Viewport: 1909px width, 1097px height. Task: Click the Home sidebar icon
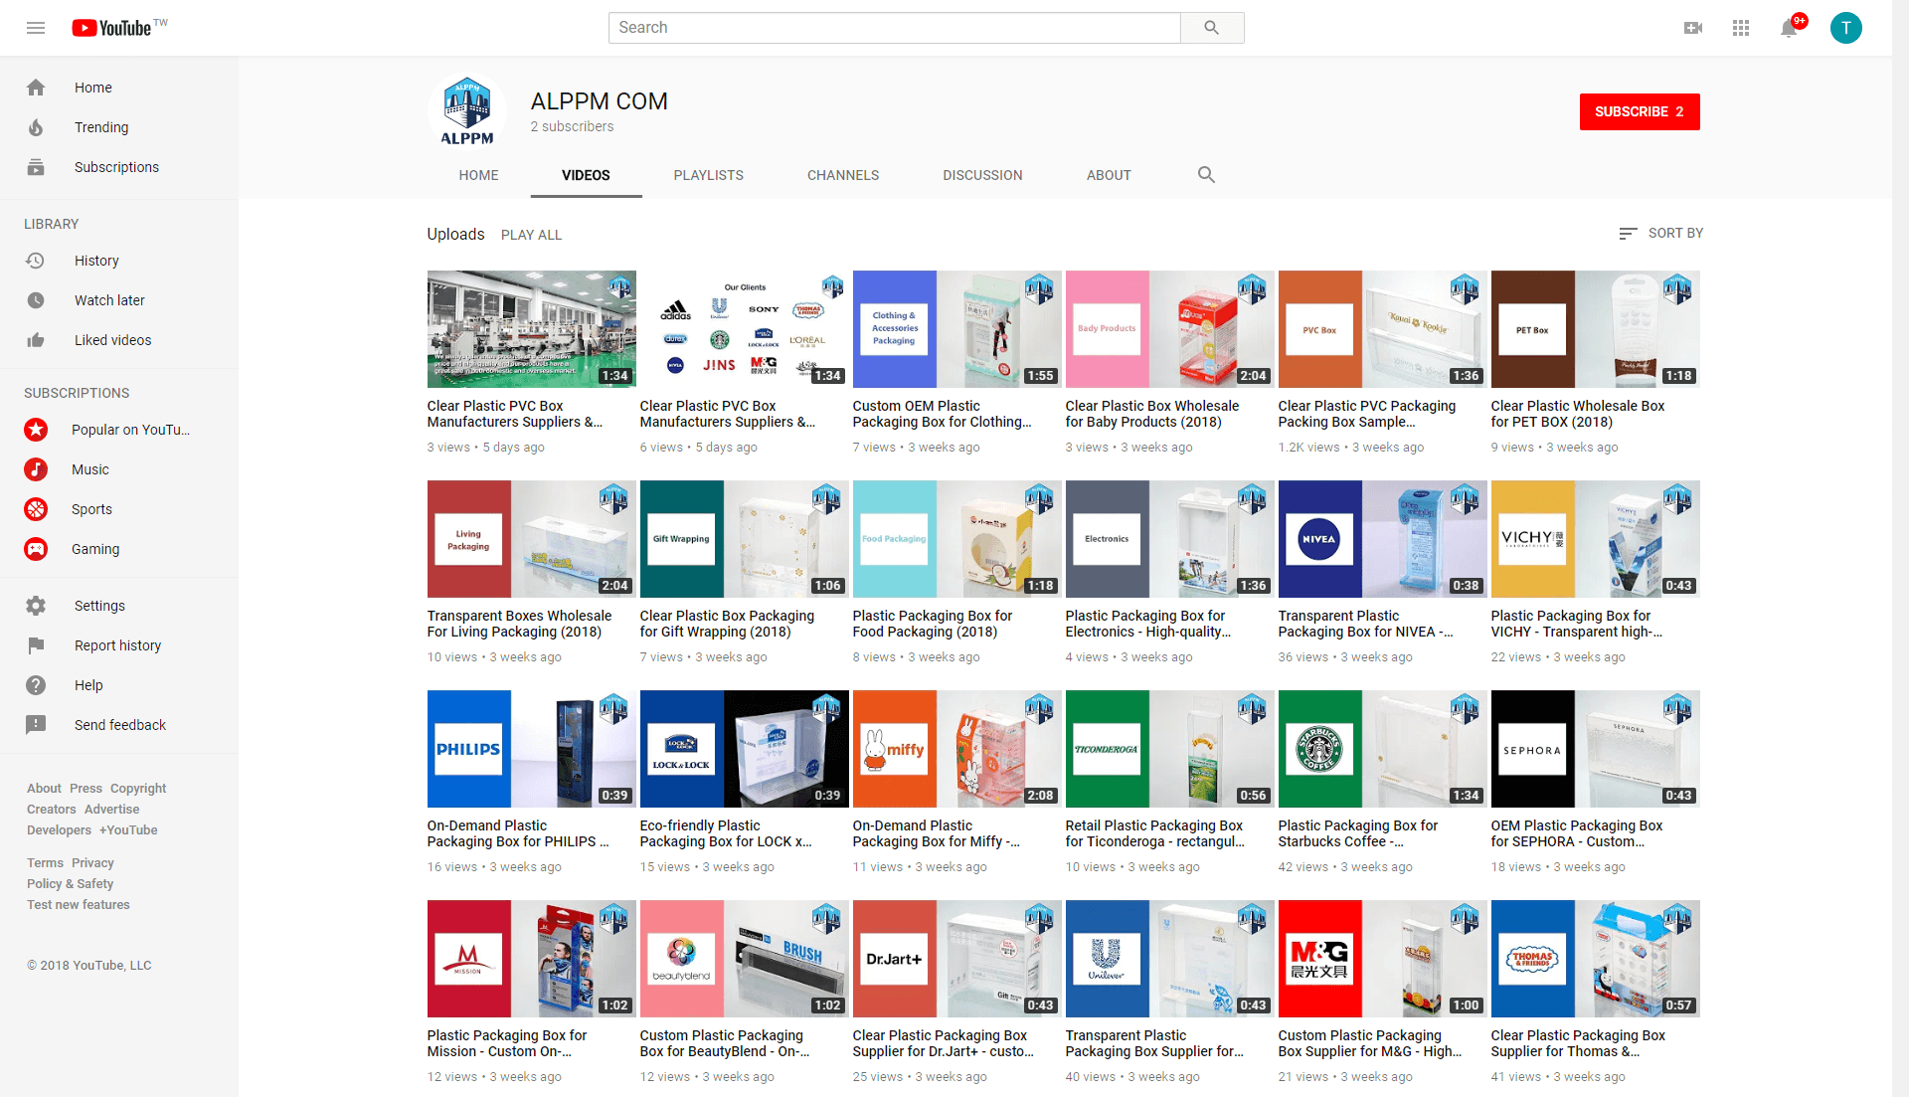tap(36, 88)
